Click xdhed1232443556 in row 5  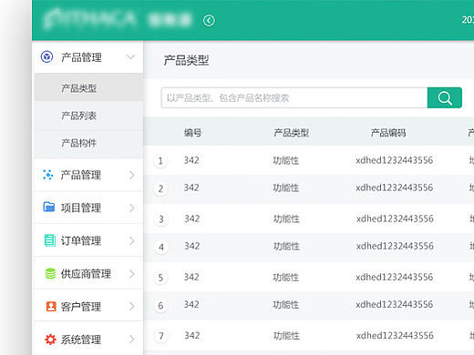click(395, 277)
